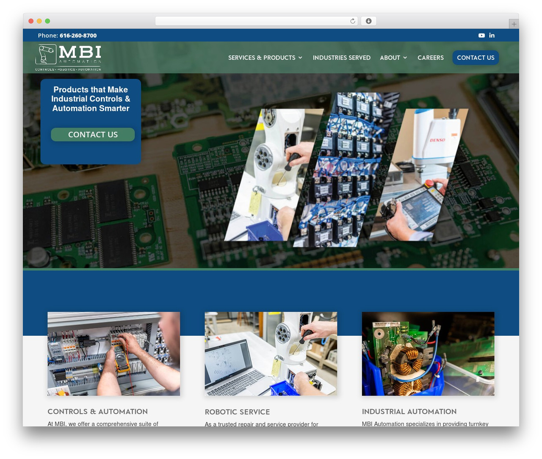
Task: Maximize the browser window
Action: (47, 21)
